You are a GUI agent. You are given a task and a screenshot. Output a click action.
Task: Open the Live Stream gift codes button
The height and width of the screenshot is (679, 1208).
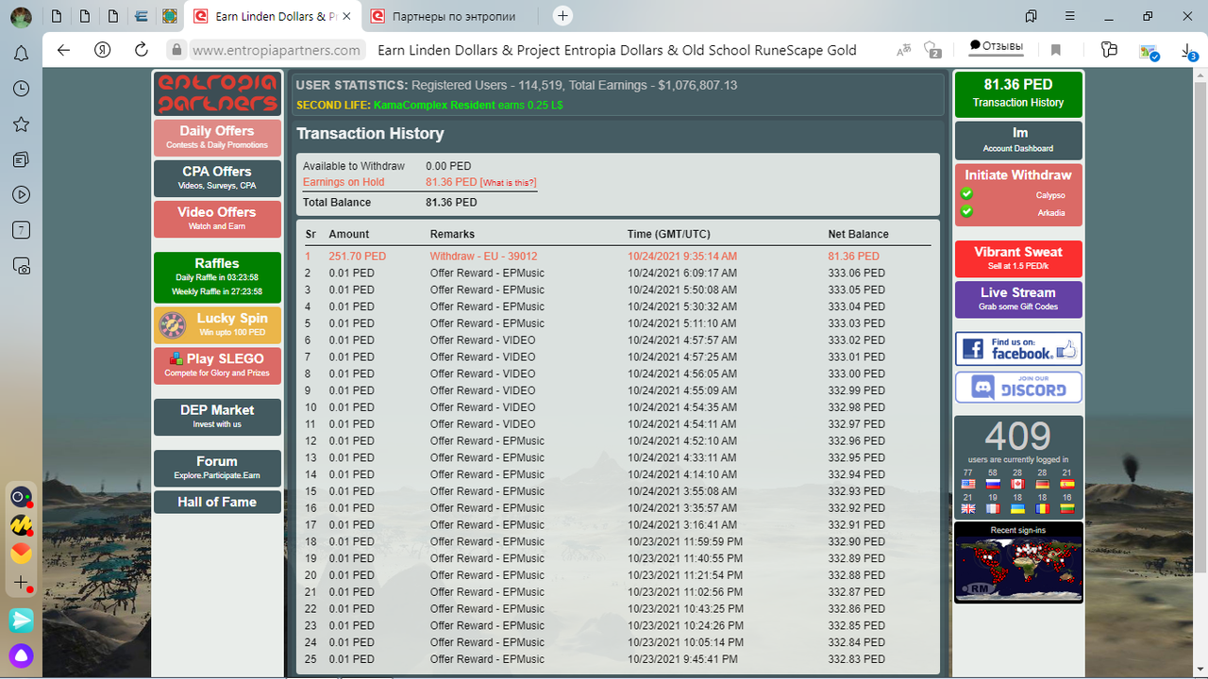[1018, 299]
